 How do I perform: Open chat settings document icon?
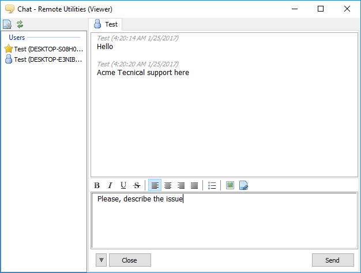point(7,24)
